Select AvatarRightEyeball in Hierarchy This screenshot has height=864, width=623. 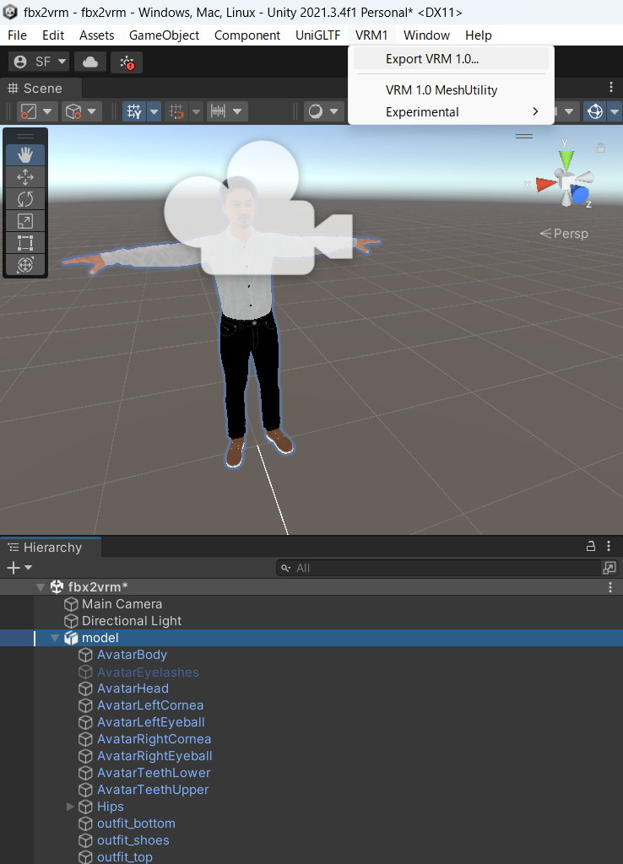(154, 756)
